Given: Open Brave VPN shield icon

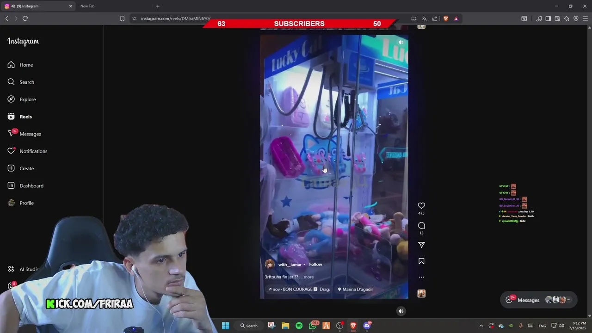Looking at the screenshot, I should (576, 18).
